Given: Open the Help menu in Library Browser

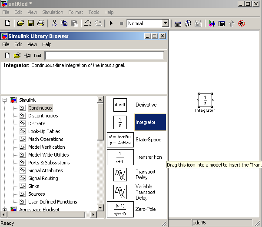Looking at the screenshot, I should click(47, 44).
